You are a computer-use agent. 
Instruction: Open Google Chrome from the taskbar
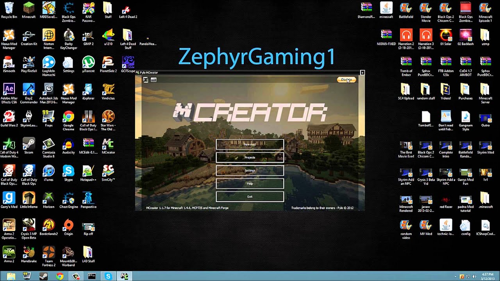(59, 276)
